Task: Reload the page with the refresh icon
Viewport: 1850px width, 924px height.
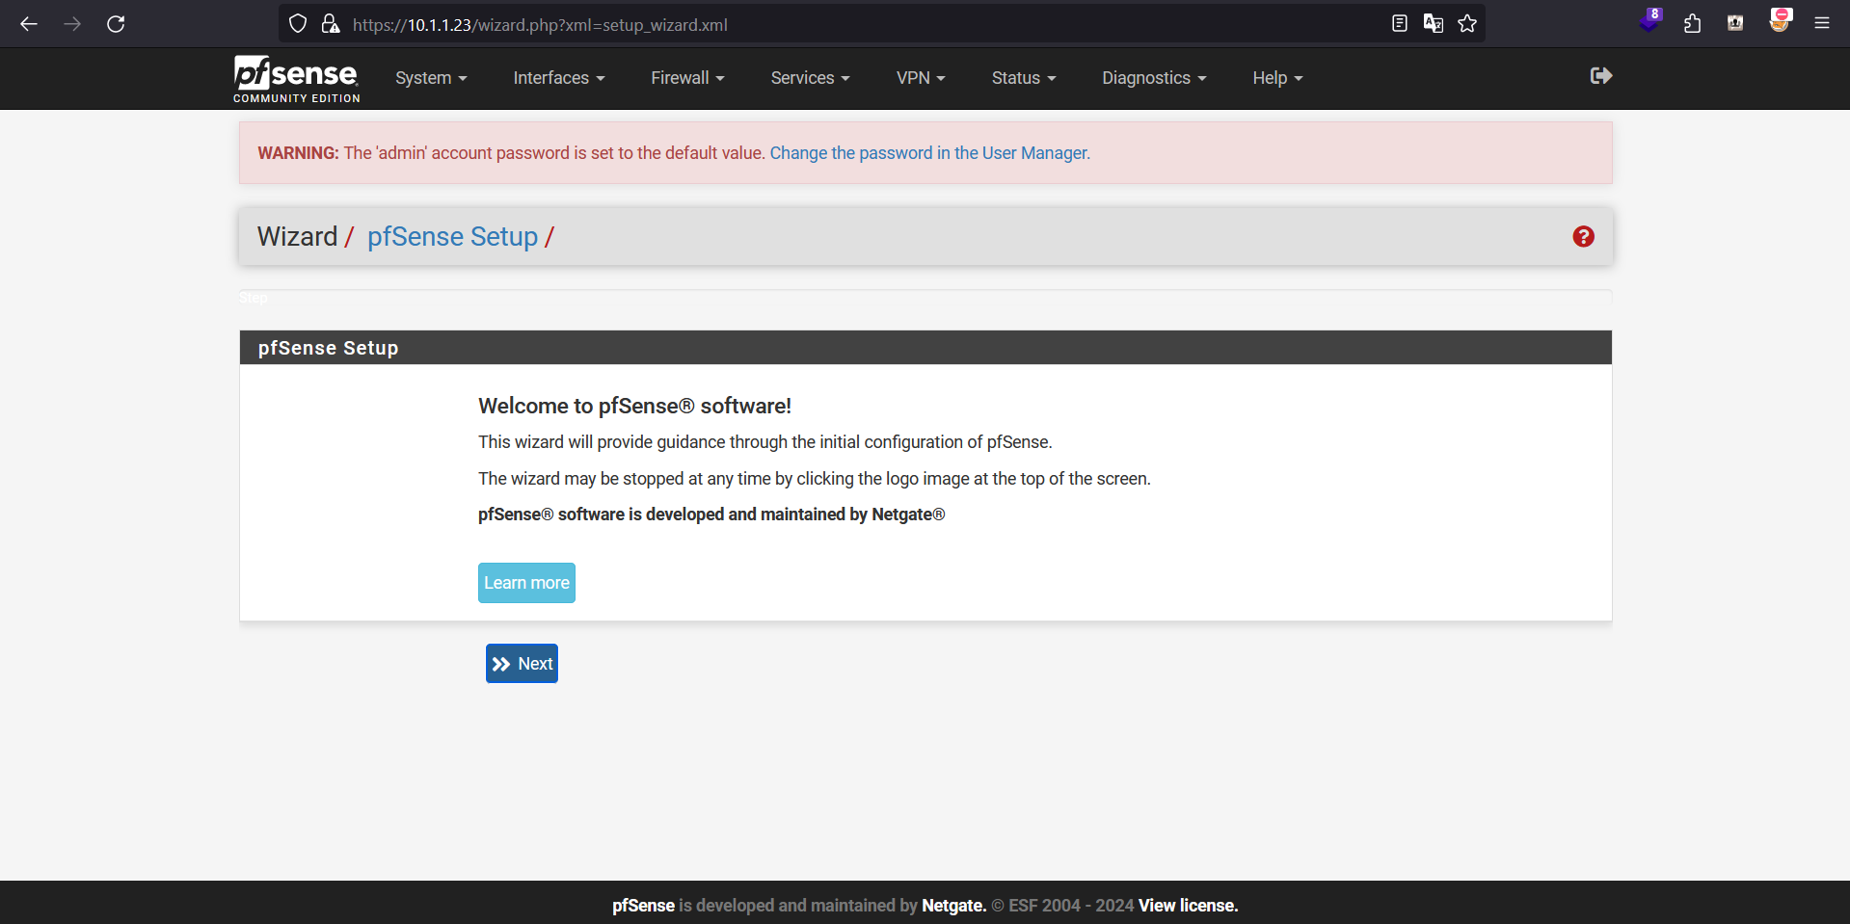Action: coord(116,24)
